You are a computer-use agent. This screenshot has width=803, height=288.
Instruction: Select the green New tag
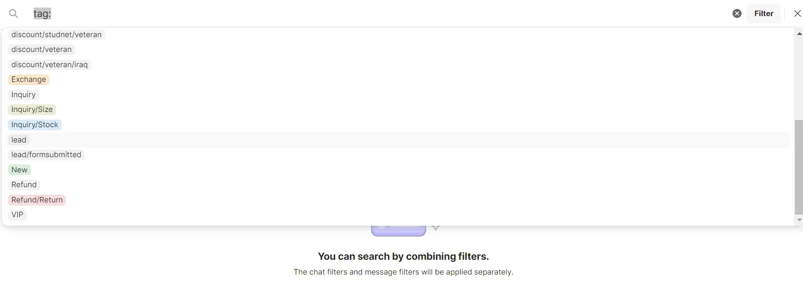[x=19, y=170]
